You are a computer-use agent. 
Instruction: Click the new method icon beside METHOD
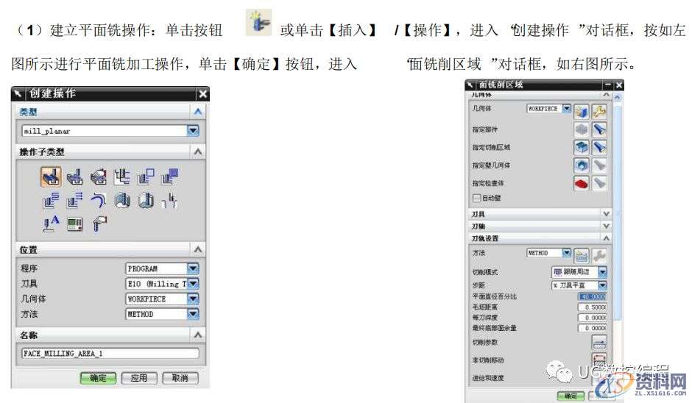click(x=582, y=255)
